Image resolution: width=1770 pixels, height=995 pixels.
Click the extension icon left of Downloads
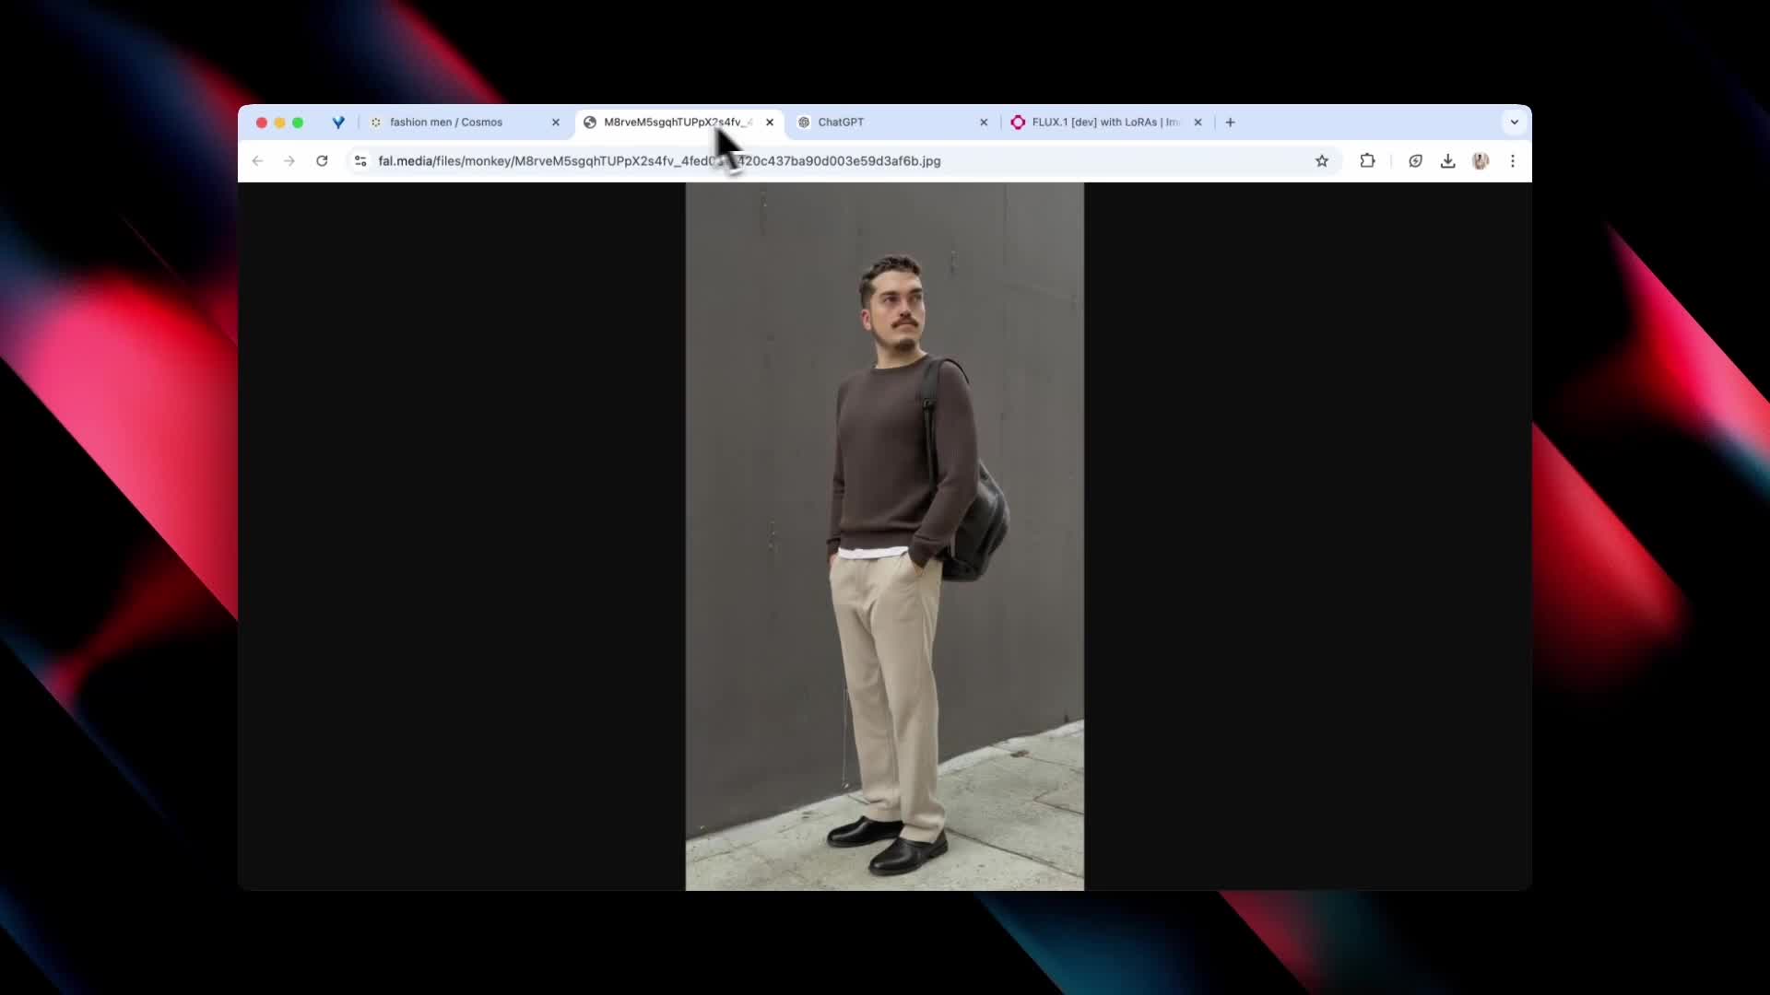pyautogui.click(x=1415, y=161)
